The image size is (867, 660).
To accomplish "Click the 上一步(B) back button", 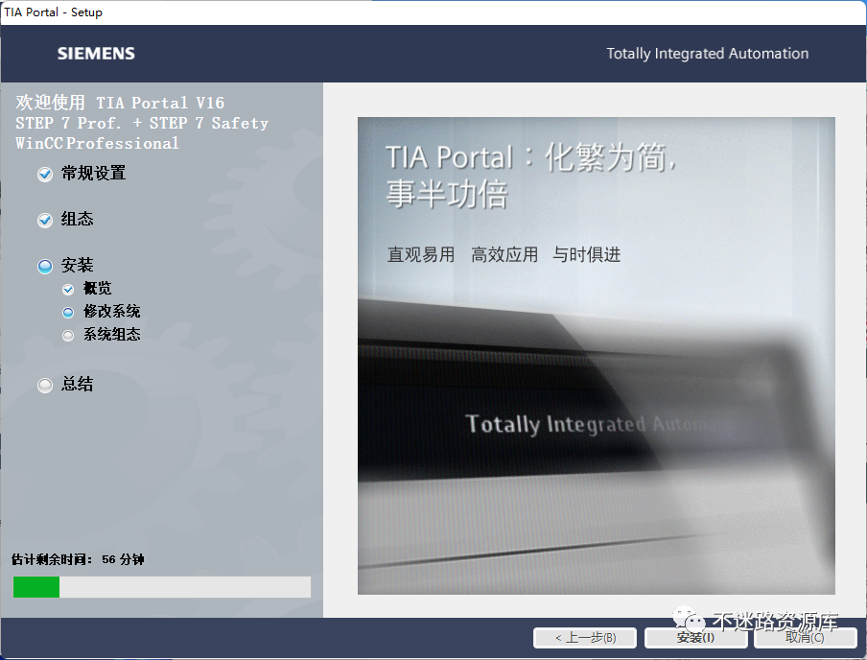I will pyautogui.click(x=585, y=638).
